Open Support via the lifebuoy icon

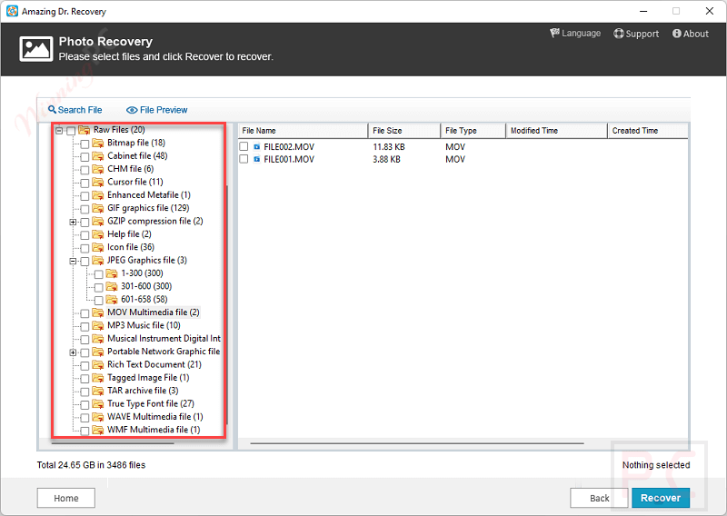click(619, 34)
